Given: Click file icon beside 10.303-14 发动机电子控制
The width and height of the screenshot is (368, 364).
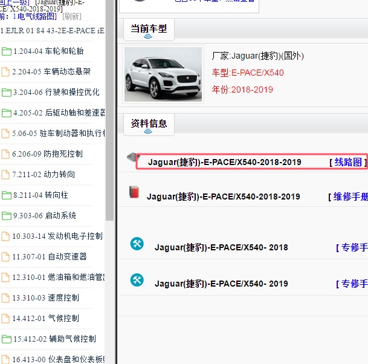Looking at the screenshot, I should click(5, 236).
